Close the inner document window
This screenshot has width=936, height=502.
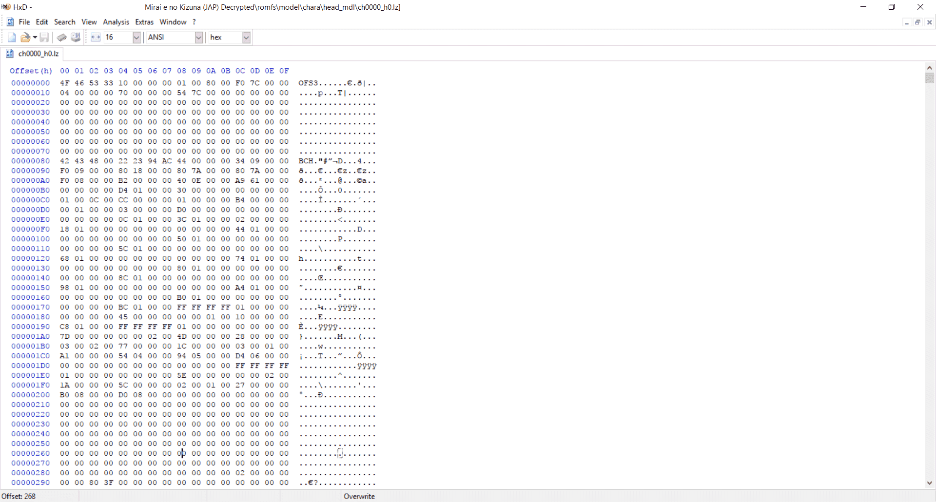click(929, 22)
